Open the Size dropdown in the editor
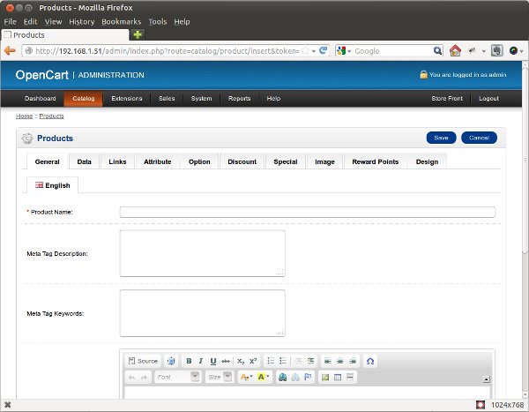This screenshot has height=412, width=529. [x=219, y=377]
